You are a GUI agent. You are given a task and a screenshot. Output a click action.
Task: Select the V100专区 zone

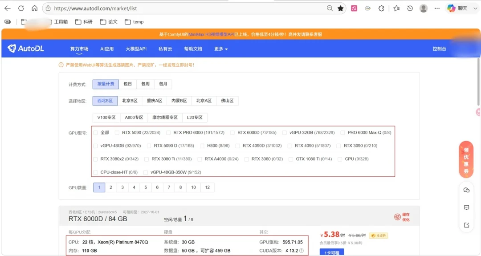pos(106,118)
